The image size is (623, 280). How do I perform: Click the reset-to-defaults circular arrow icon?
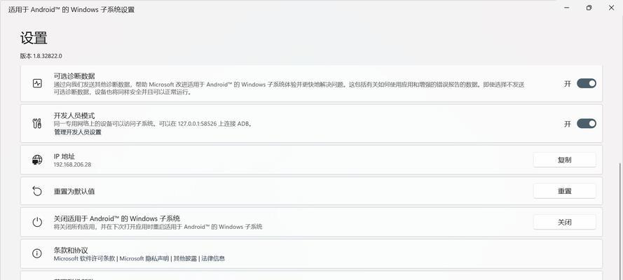click(x=37, y=191)
